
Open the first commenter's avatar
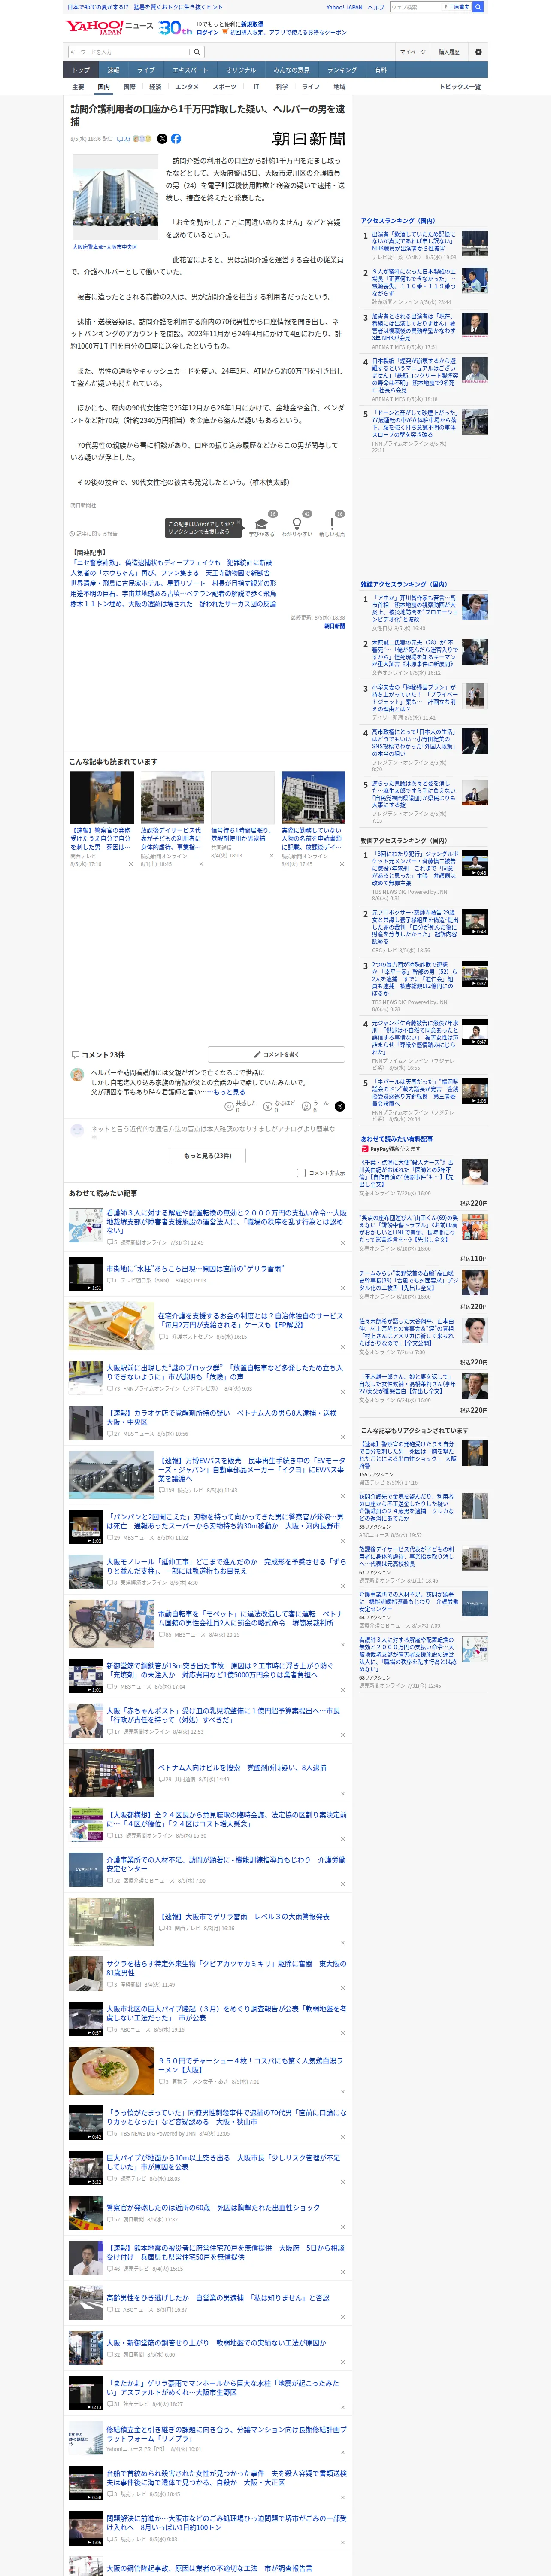point(77,1075)
